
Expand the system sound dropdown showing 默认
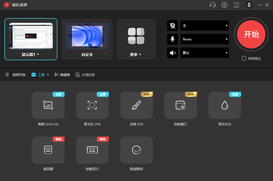click(x=204, y=53)
